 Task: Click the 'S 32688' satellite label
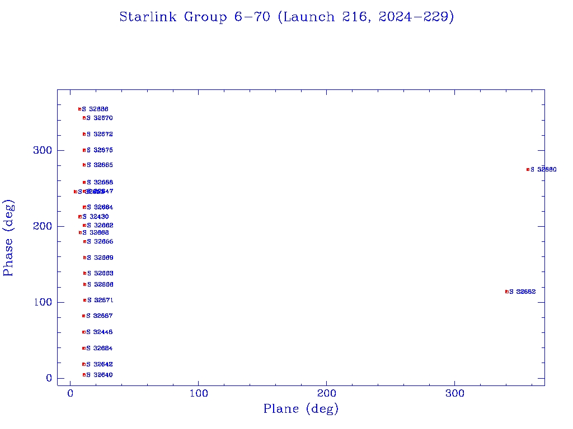(100, 183)
